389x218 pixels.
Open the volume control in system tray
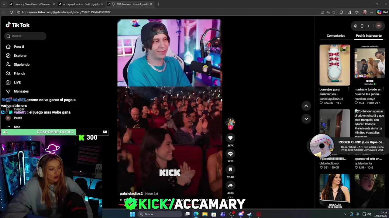pyautogui.click(x=369, y=214)
